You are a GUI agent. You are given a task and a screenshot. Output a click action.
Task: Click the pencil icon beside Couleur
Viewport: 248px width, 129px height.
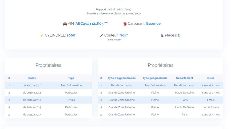[101, 35]
